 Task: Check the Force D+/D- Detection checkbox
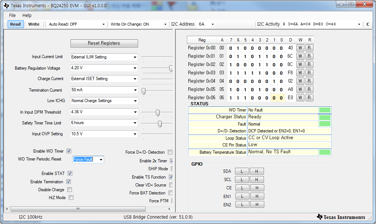coord(170,152)
